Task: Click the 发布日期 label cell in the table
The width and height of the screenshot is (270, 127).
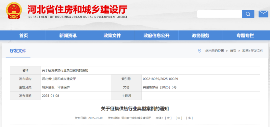Action: click(x=25, y=96)
